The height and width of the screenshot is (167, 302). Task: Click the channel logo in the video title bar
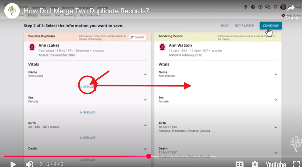click(12, 10)
